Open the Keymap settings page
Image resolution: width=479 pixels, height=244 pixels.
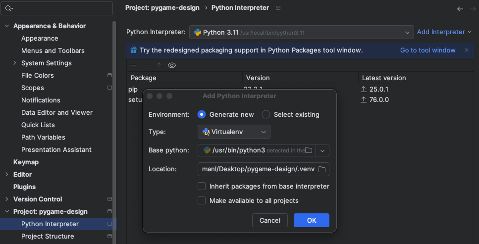[26, 162]
